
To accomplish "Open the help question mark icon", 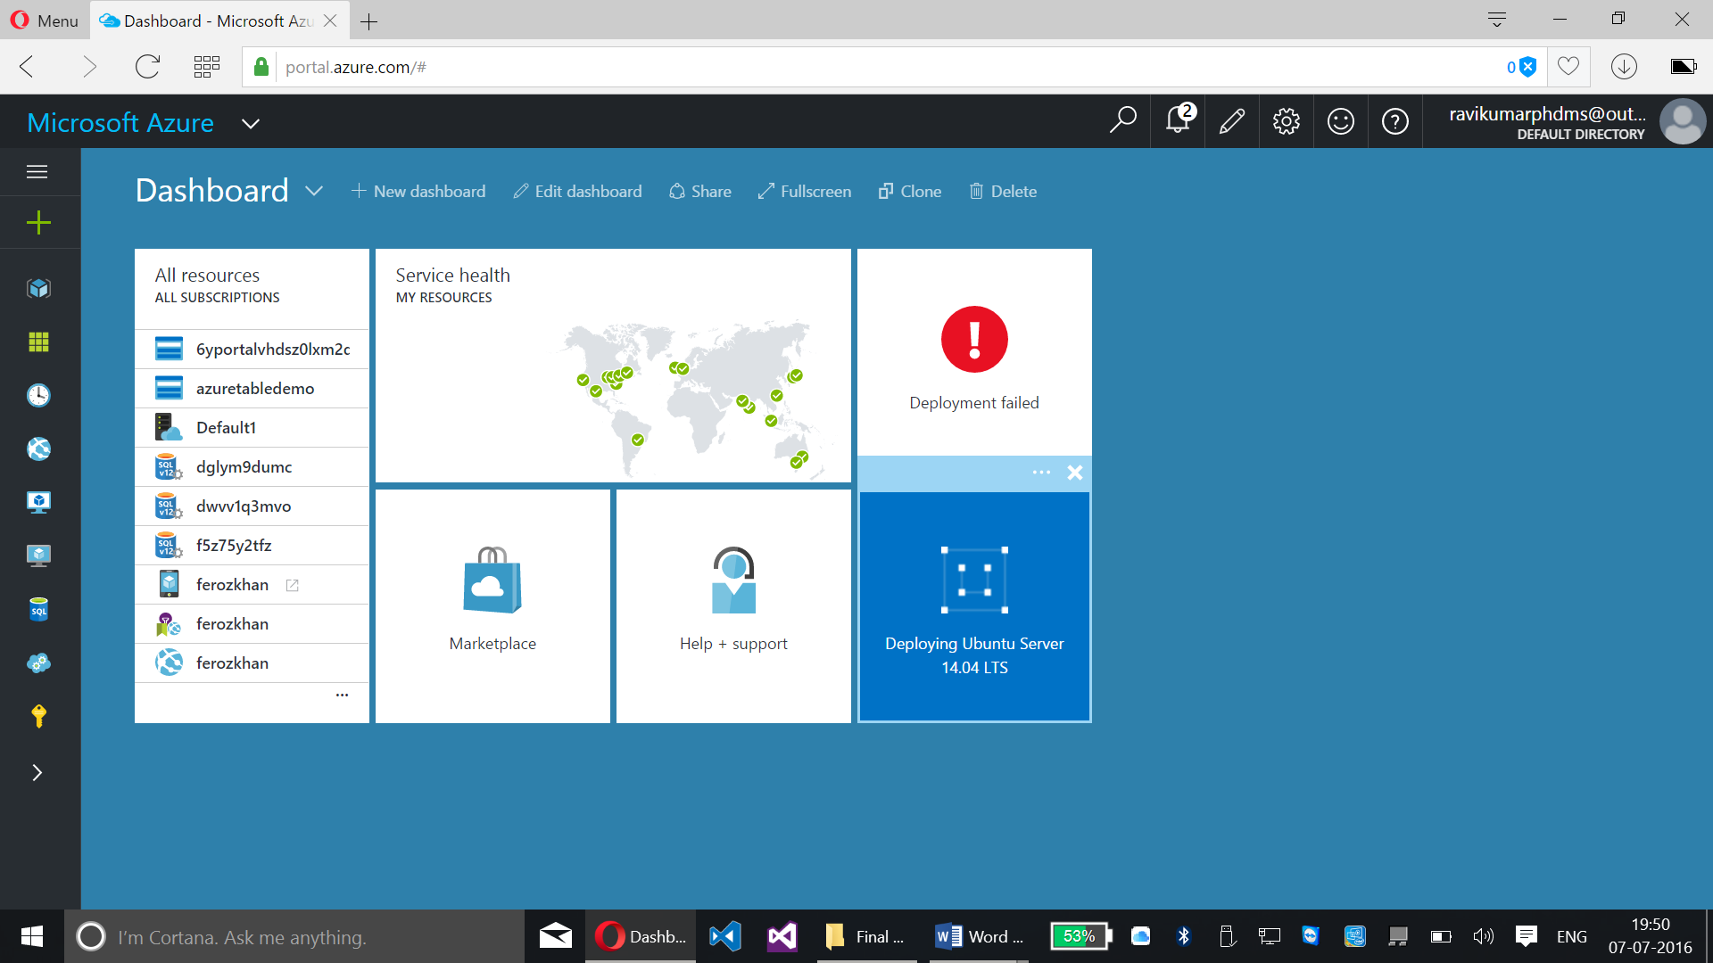I will [x=1394, y=120].
